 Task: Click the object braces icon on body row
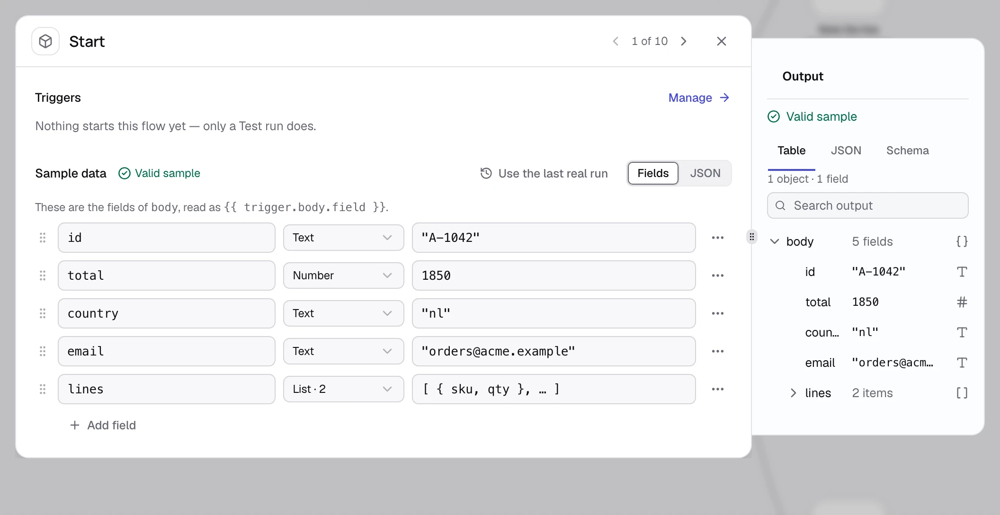962,241
